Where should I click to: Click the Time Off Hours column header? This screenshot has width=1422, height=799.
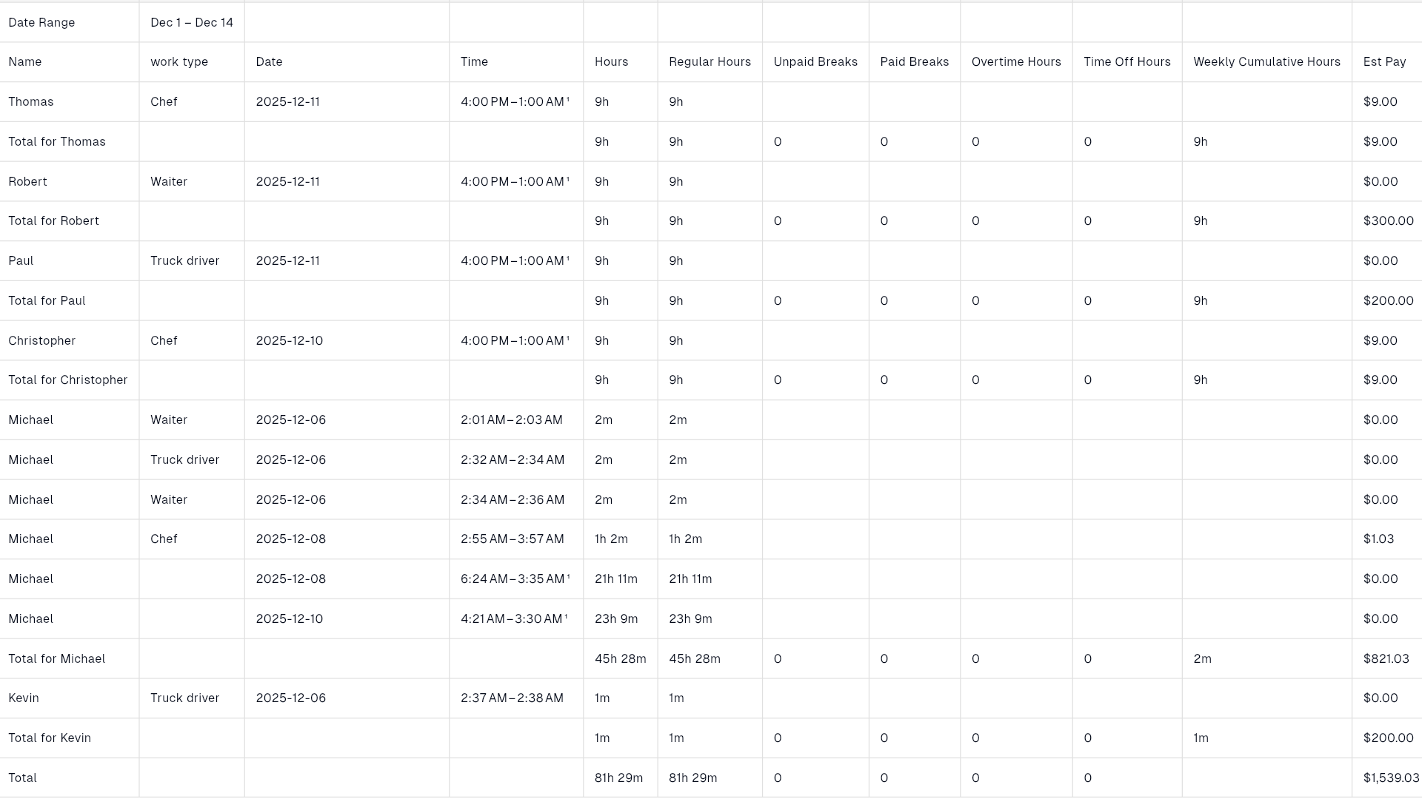[x=1126, y=62]
